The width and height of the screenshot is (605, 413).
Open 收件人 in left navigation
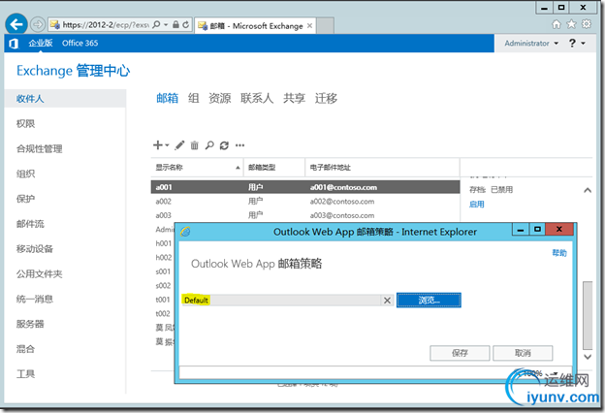(65, 99)
